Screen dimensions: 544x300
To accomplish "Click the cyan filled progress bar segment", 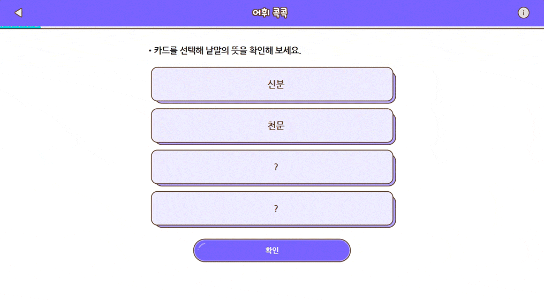I will tap(20, 27).
